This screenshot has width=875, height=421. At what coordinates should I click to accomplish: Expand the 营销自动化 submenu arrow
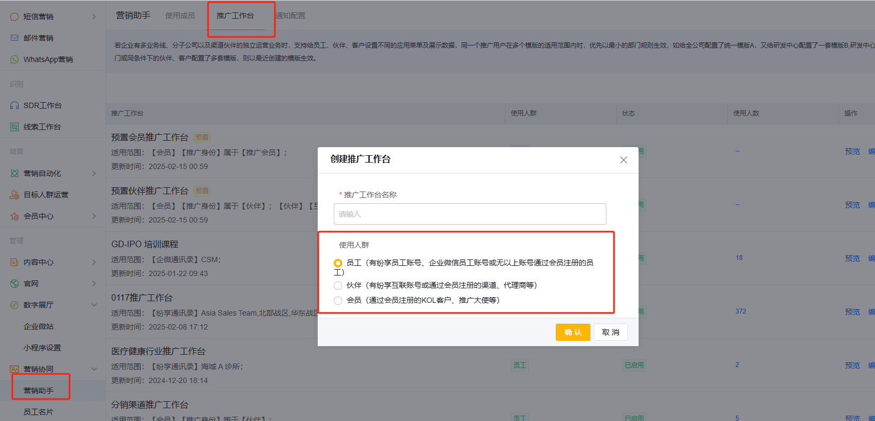[94, 173]
